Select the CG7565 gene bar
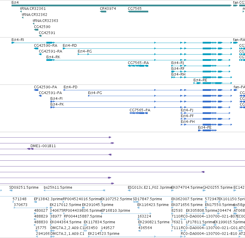Image resolution: width=245 pixels, height=238 pixels. pyautogui.click(x=138, y=12)
